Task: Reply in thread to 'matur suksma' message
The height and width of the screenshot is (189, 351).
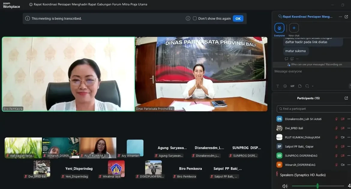Action: coord(286,59)
